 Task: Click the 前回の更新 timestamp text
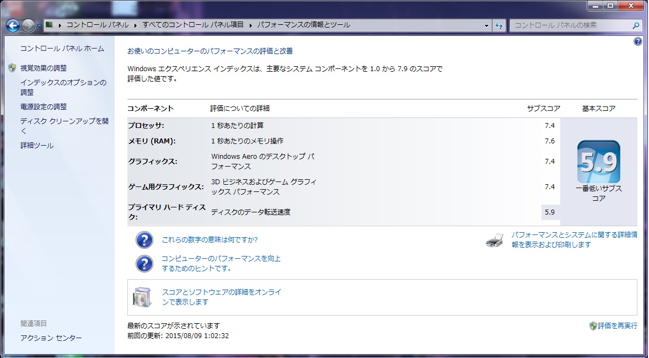pyautogui.click(x=179, y=335)
